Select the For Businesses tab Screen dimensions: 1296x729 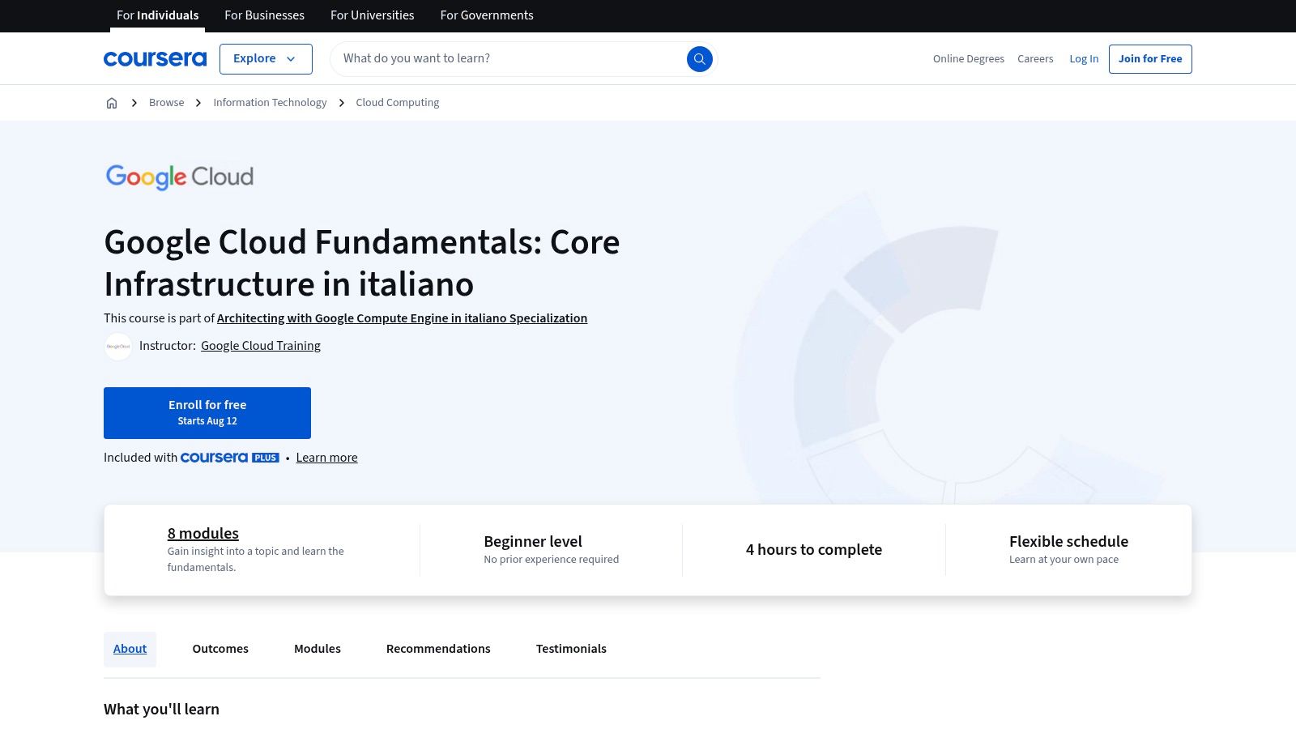point(264,15)
